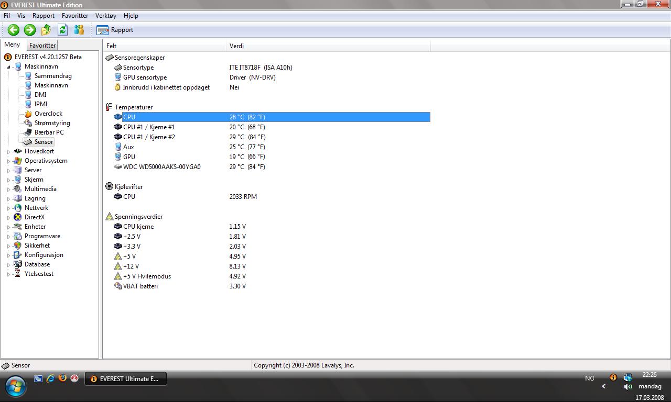Expand the Lagring tree node

8,198
